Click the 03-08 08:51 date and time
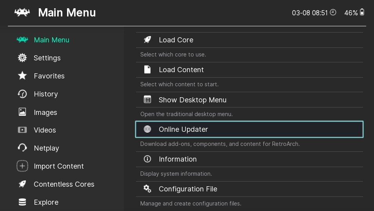This screenshot has height=211, width=374. [310, 13]
